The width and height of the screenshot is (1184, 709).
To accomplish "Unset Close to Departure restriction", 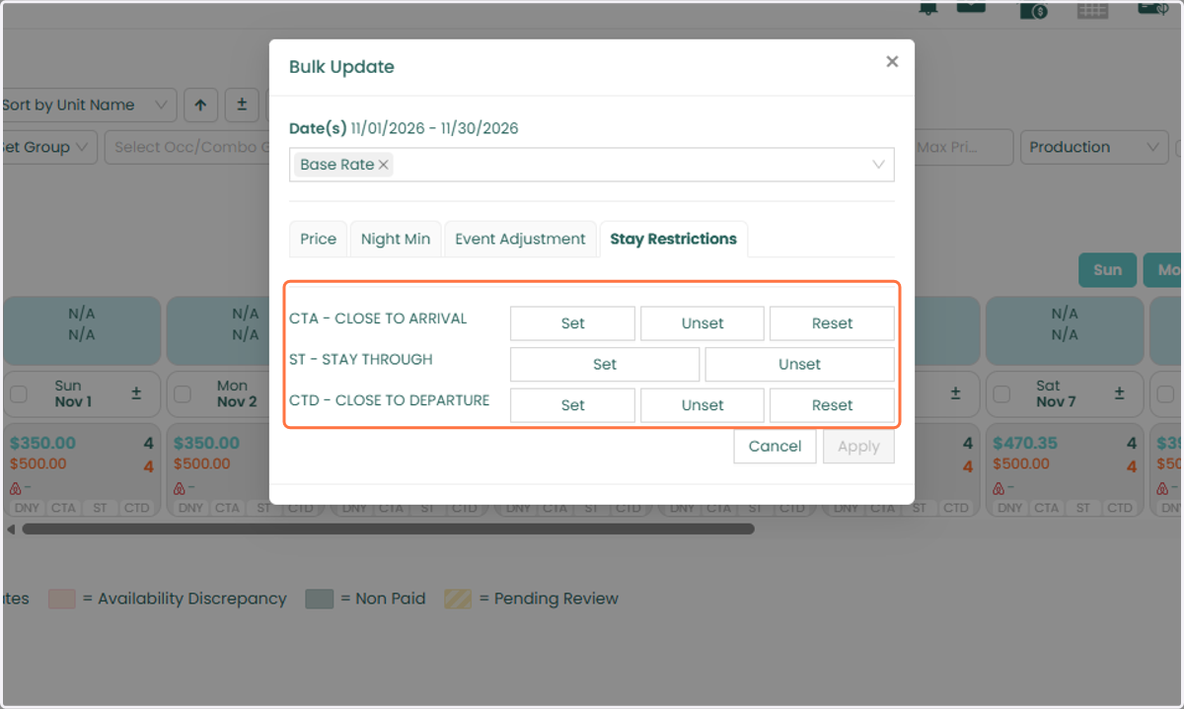I will [x=703, y=405].
